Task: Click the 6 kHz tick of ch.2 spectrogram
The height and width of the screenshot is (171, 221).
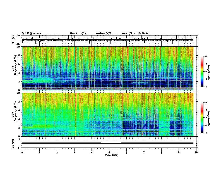Action: tap(19, 110)
